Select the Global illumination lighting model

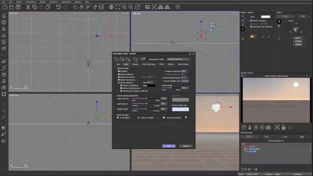tap(118, 80)
